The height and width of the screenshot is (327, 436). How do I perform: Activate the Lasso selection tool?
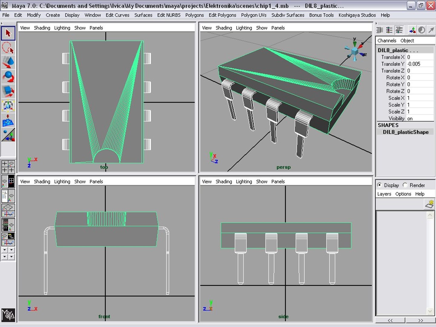pyautogui.click(x=8, y=48)
